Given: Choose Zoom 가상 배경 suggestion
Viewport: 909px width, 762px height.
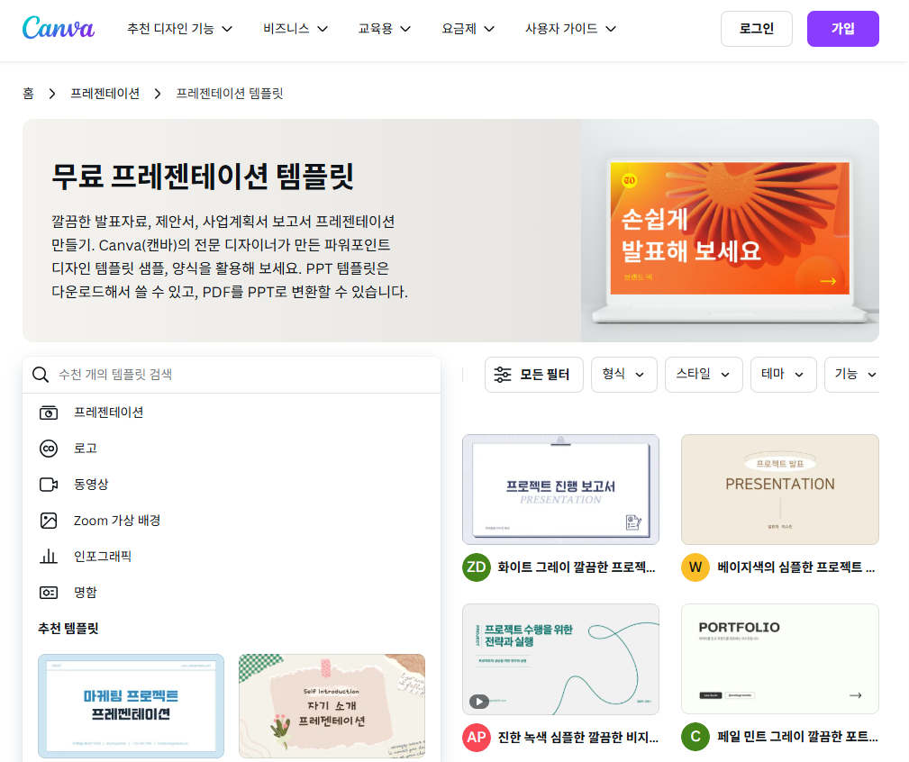Looking at the screenshot, I should [x=232, y=521].
